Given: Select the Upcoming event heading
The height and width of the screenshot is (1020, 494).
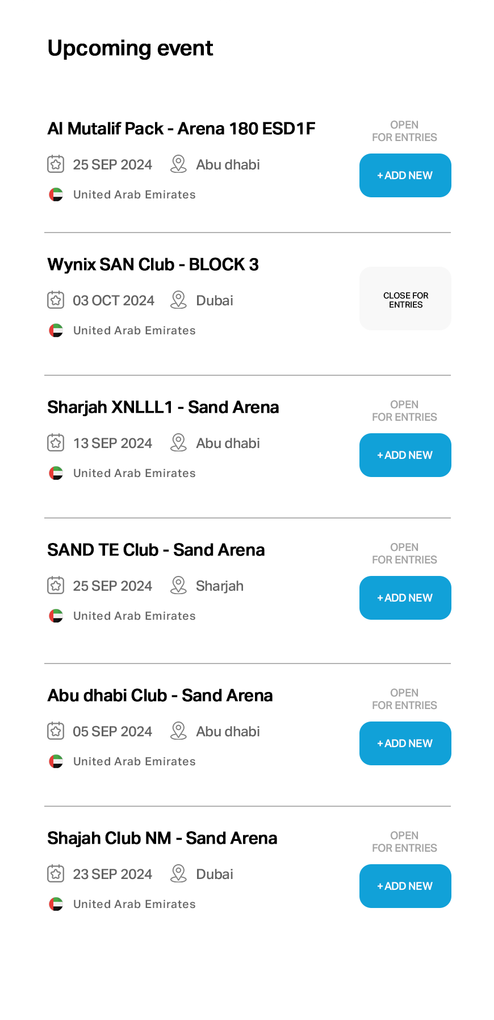Looking at the screenshot, I should [130, 48].
